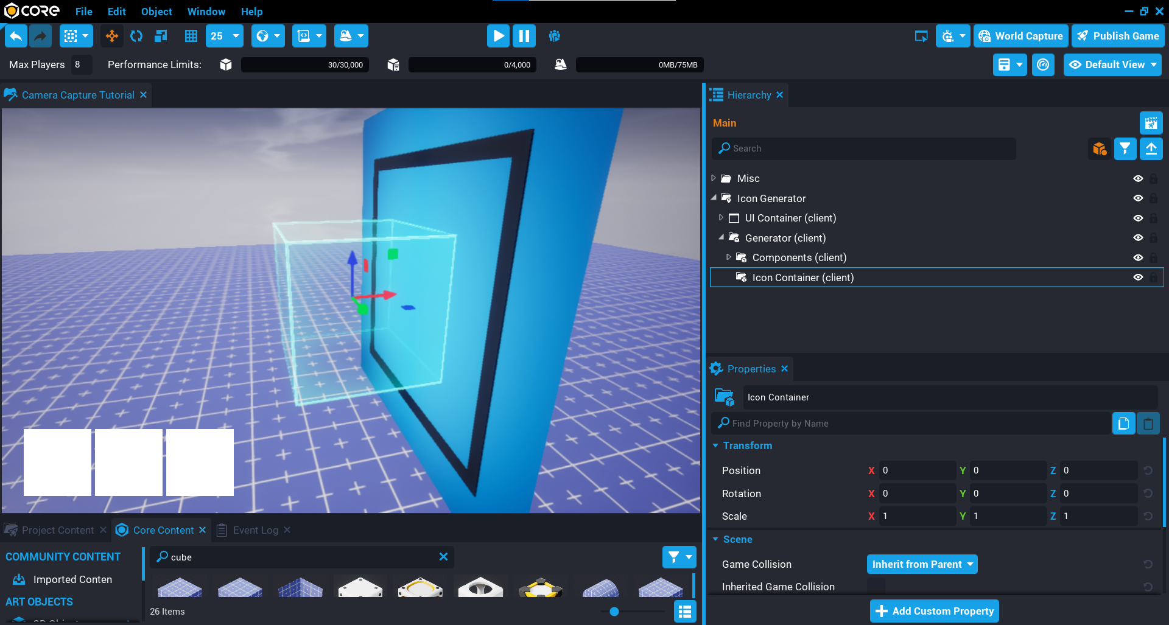Image resolution: width=1169 pixels, height=625 pixels.
Task: Click copy properties icon in Properties panel
Action: tap(1123, 424)
